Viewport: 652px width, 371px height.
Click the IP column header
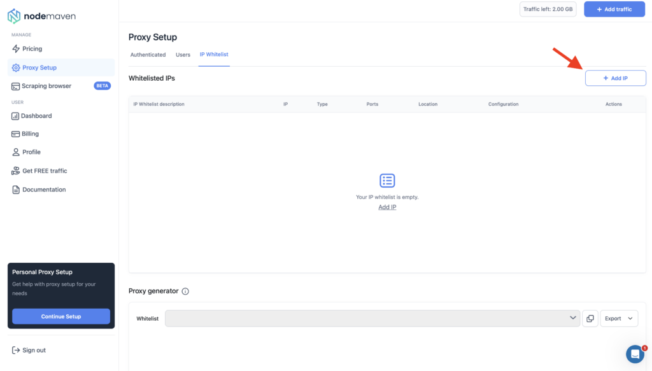pos(286,104)
